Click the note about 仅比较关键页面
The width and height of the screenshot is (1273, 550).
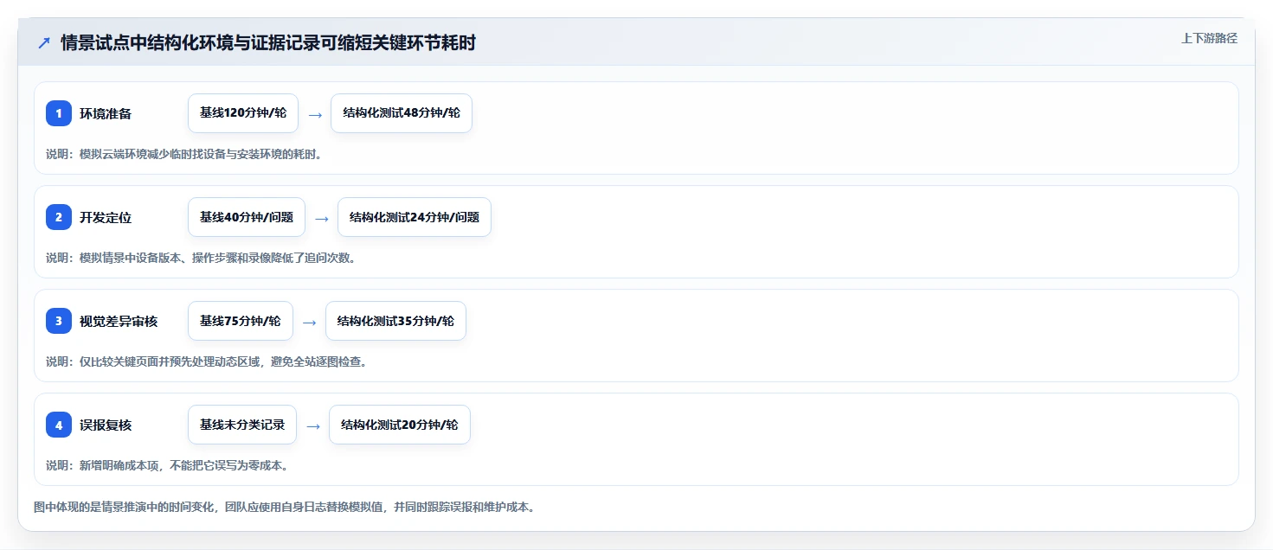coord(207,361)
